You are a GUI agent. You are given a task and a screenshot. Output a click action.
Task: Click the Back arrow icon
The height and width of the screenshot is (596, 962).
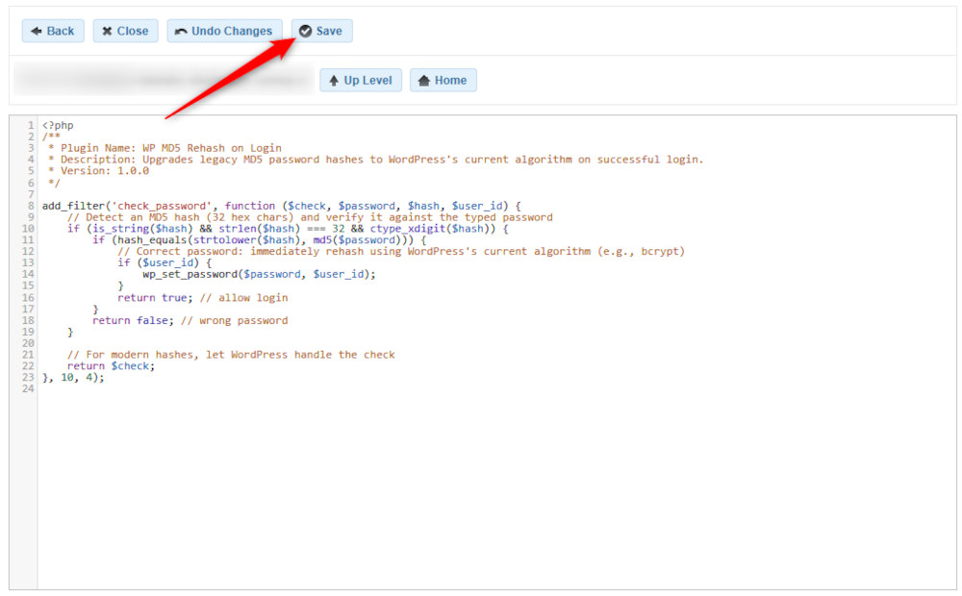pos(37,31)
